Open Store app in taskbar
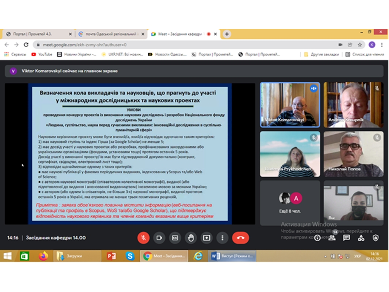 click(24, 256)
